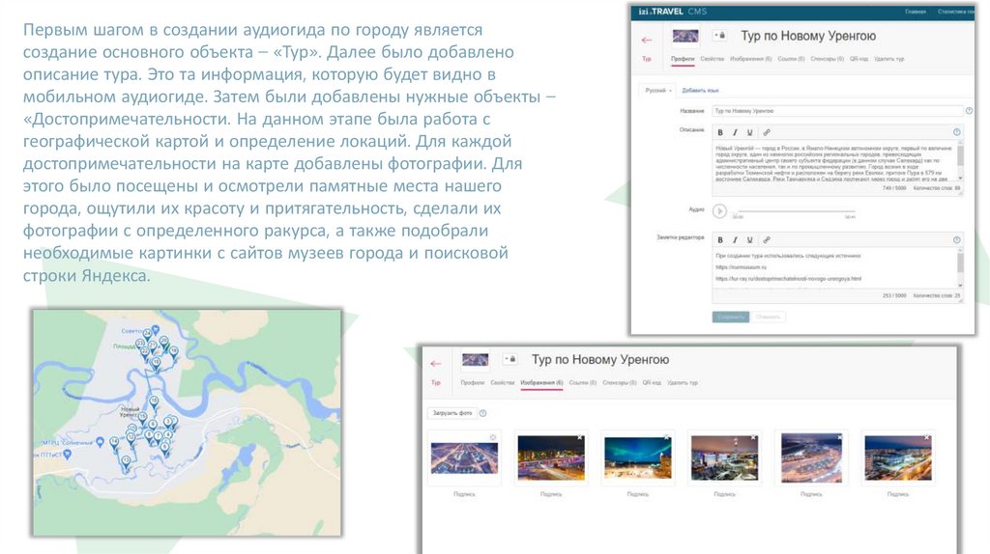The height and width of the screenshot is (554, 990).
Task: Click the back arrow in the profile window
Action: click(x=647, y=41)
